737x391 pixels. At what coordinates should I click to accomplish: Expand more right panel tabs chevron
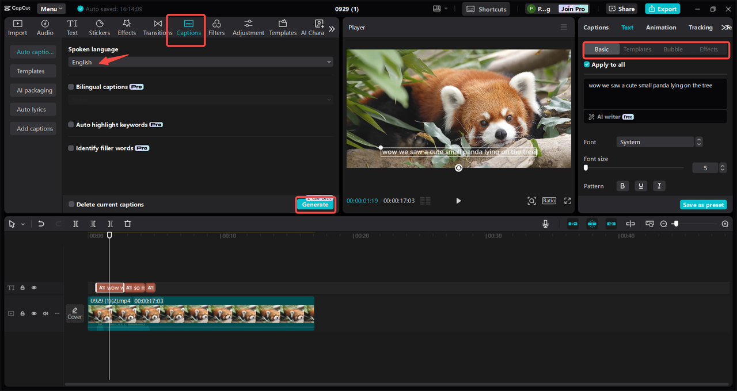click(726, 27)
